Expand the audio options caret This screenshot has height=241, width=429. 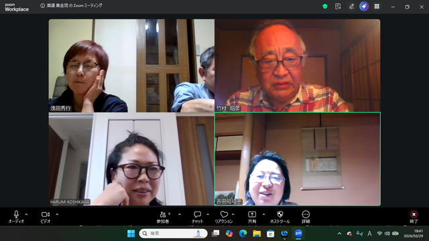[x=26, y=214]
